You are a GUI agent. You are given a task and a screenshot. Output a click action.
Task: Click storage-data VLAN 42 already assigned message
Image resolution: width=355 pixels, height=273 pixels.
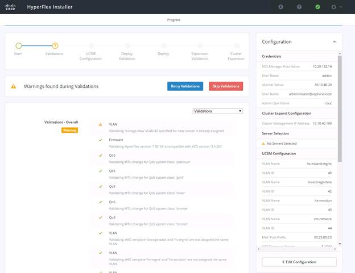(x=166, y=131)
